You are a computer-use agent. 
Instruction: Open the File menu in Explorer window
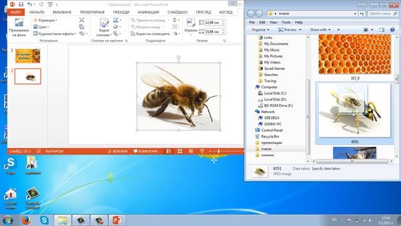(x=252, y=23)
